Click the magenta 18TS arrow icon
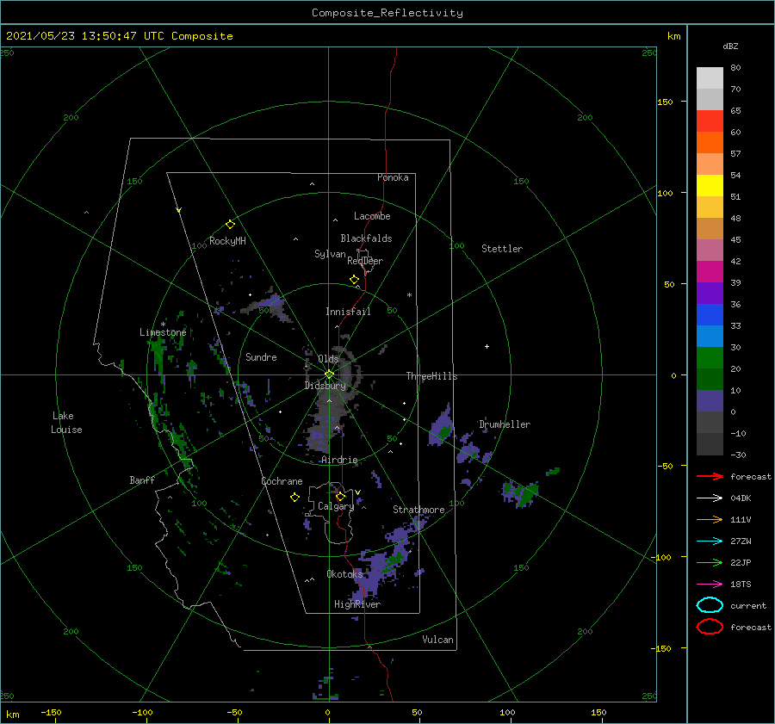This screenshot has width=775, height=724. click(x=710, y=585)
